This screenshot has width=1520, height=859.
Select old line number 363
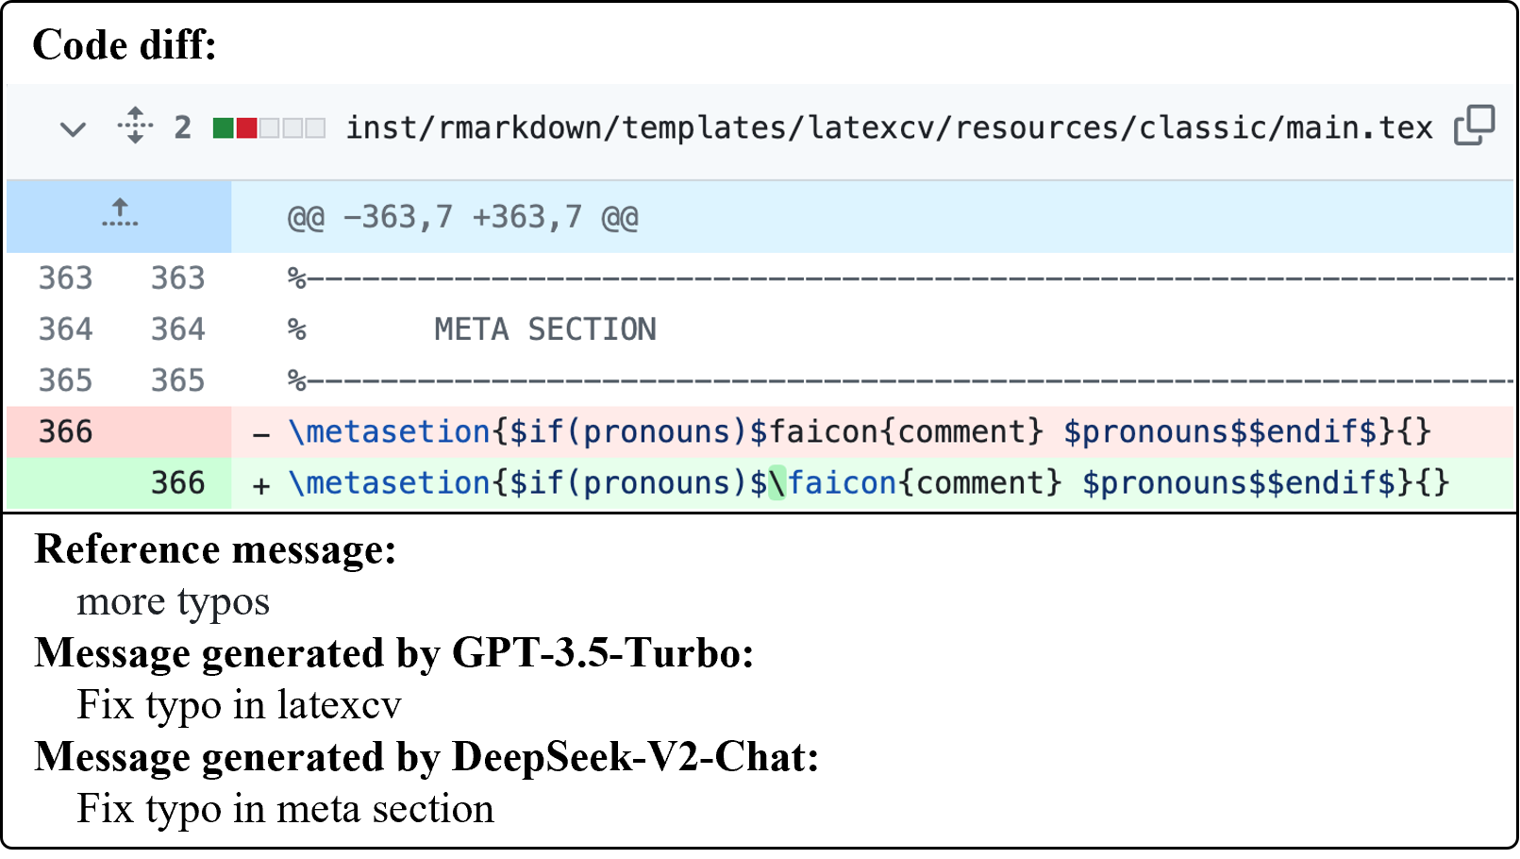click(65, 278)
